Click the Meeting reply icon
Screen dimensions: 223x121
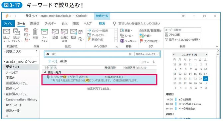81,32
